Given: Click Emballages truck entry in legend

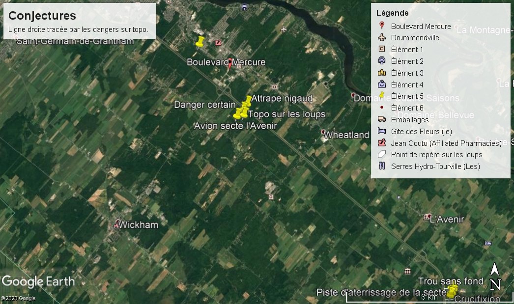Looking at the screenshot, I should tap(409, 119).
